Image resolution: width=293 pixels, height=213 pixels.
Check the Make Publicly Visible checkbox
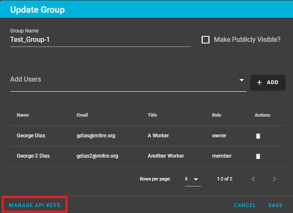point(205,40)
